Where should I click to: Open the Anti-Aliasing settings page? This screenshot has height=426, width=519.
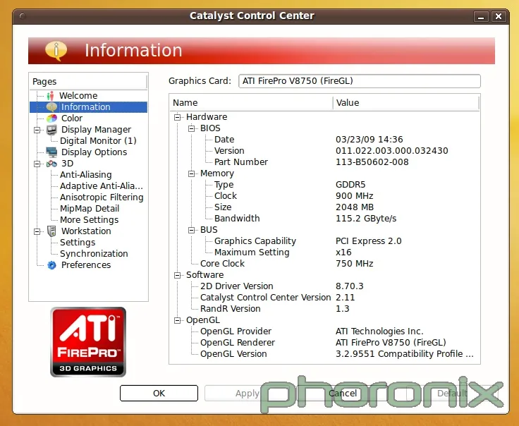click(x=85, y=175)
